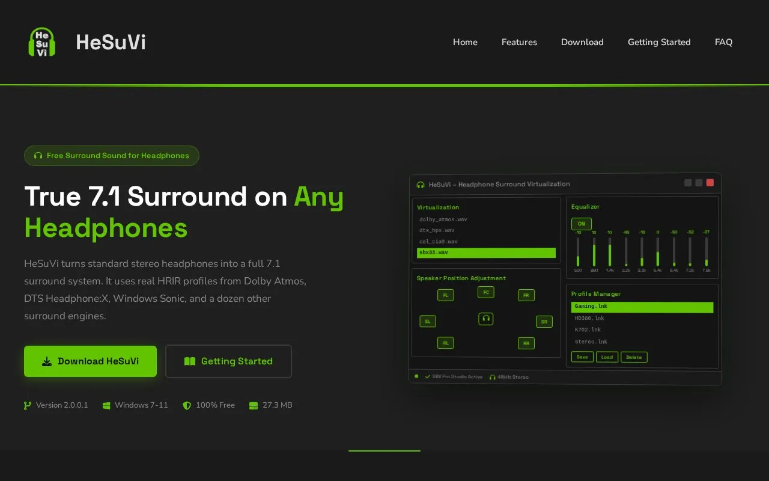Select the SR speaker position box
Viewport: 769px width, 481px height.
(x=544, y=322)
